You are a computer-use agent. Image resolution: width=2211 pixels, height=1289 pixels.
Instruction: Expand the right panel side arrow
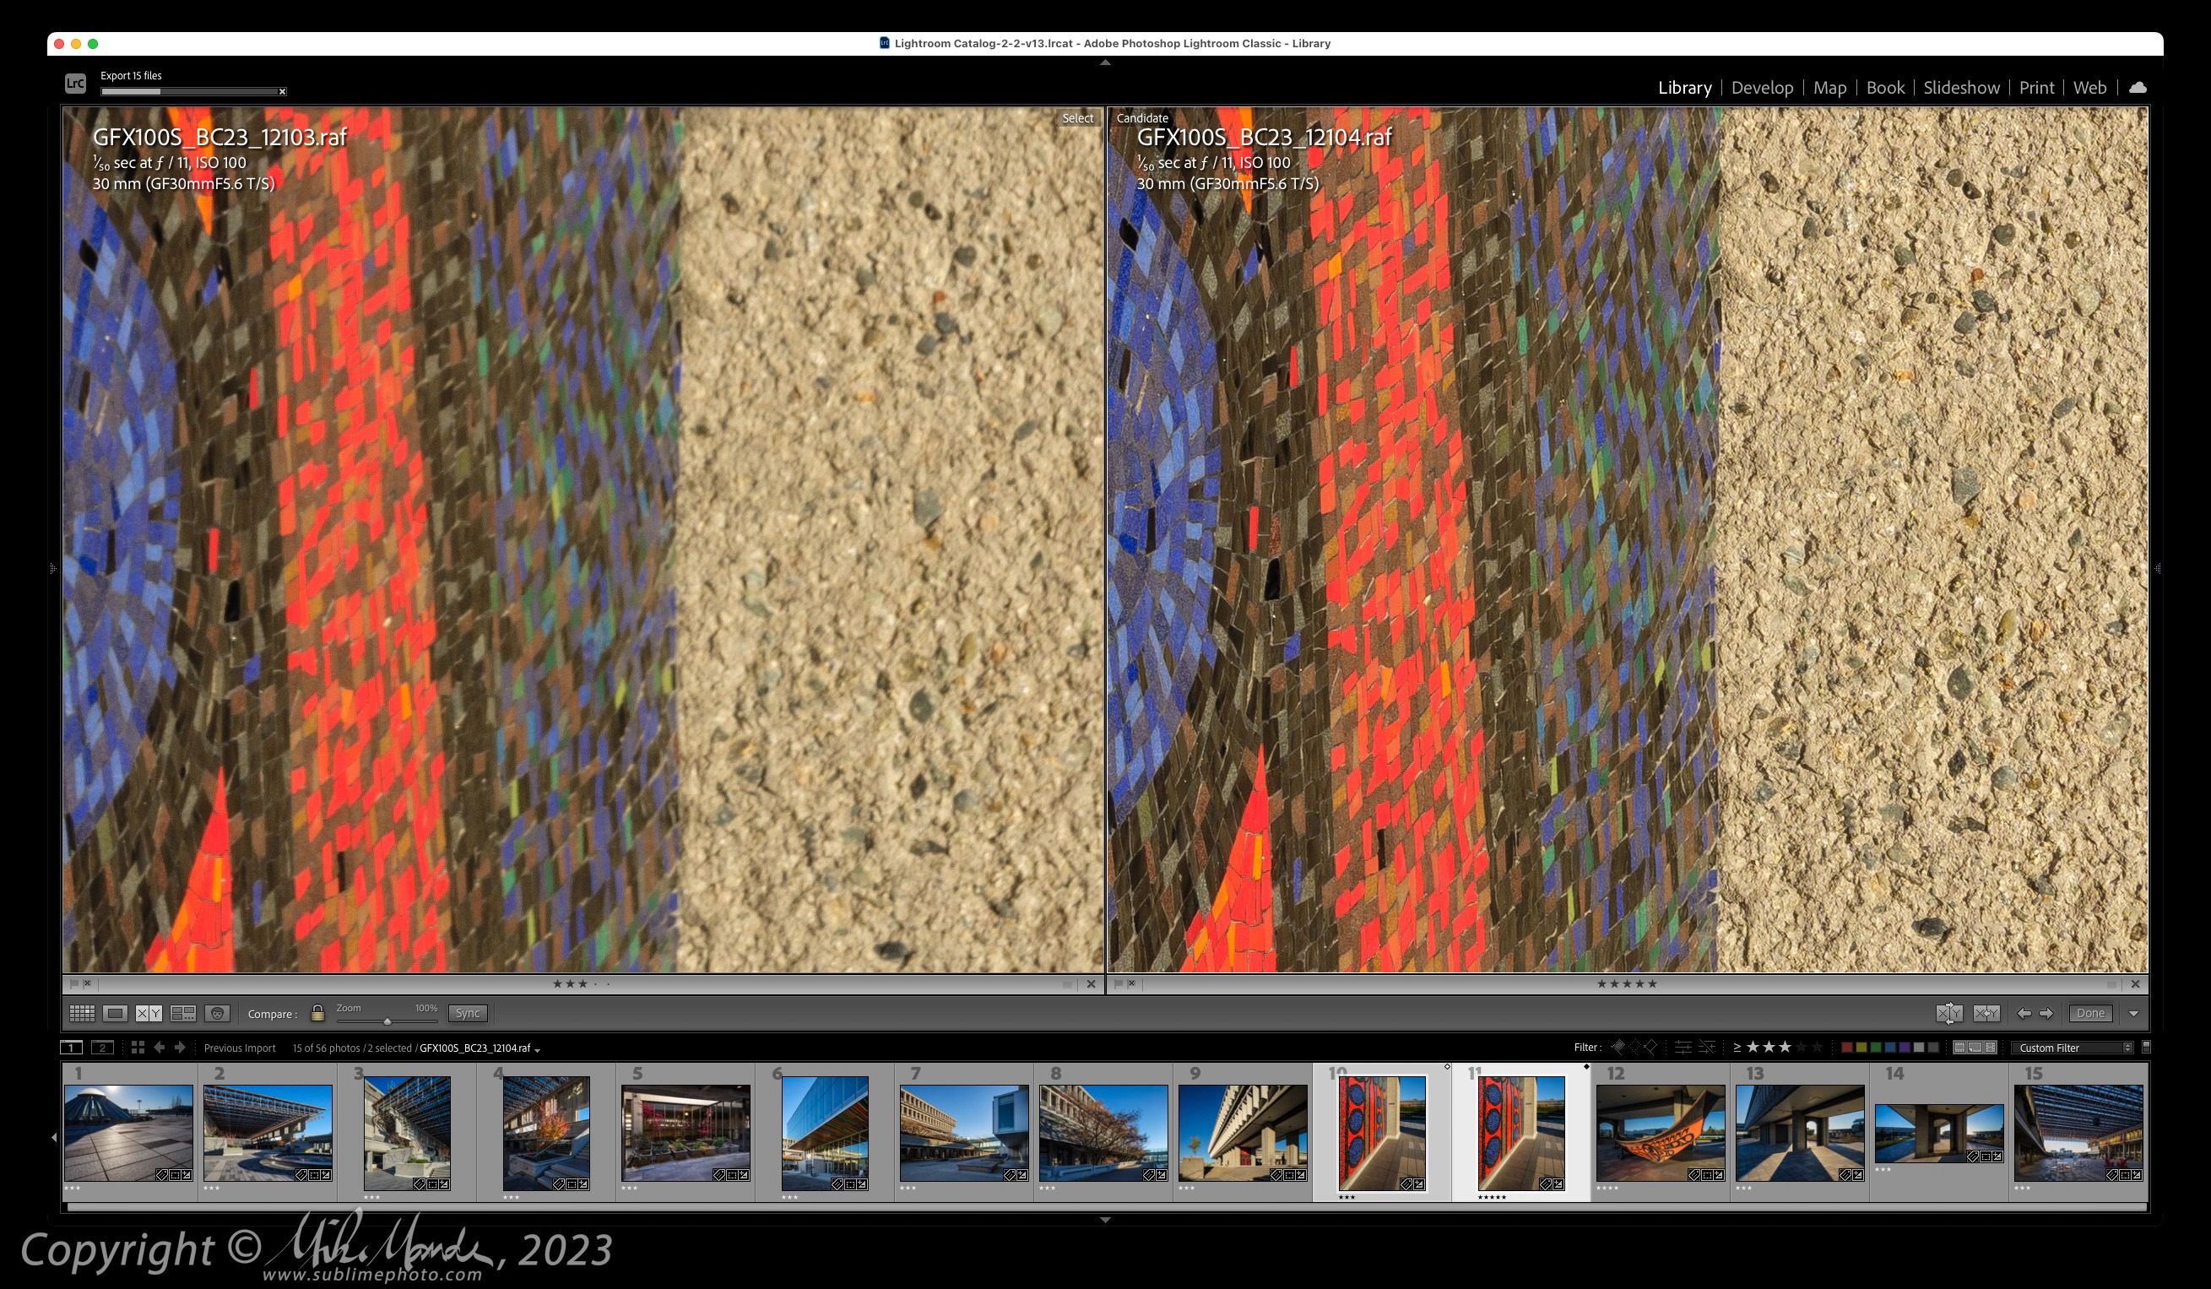tap(2158, 569)
